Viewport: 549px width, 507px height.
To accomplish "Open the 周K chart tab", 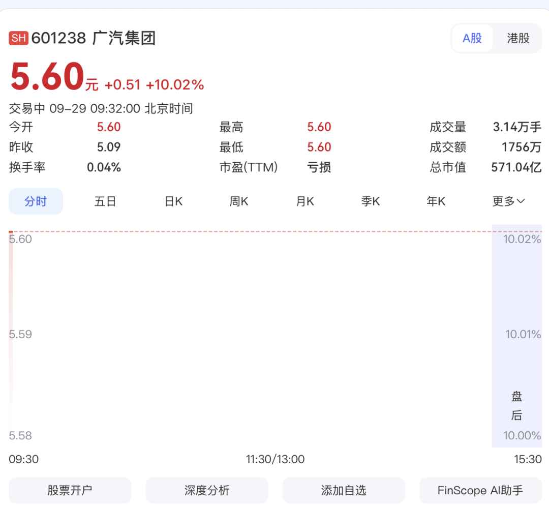I will [239, 201].
